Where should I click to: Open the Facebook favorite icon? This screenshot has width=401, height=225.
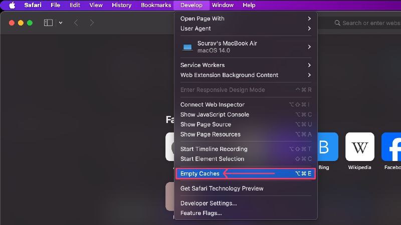point(391,146)
